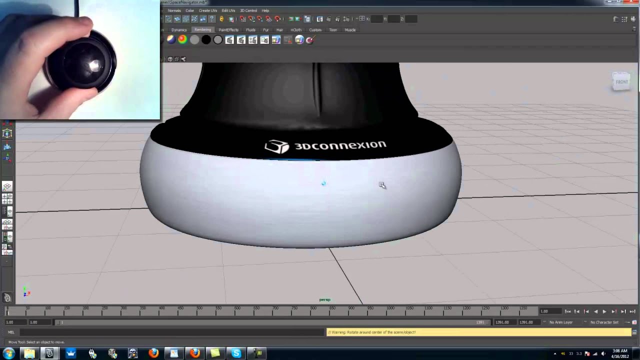The image size is (640, 360).
Task: Go to end of playback range
Action: pos(632,311)
